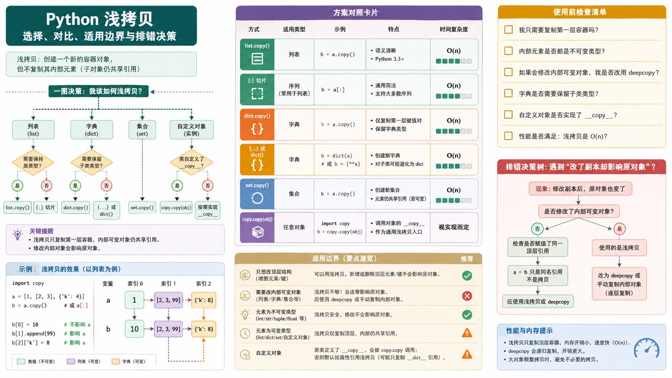Click the row icon left of 自定义对象

pos(245,354)
